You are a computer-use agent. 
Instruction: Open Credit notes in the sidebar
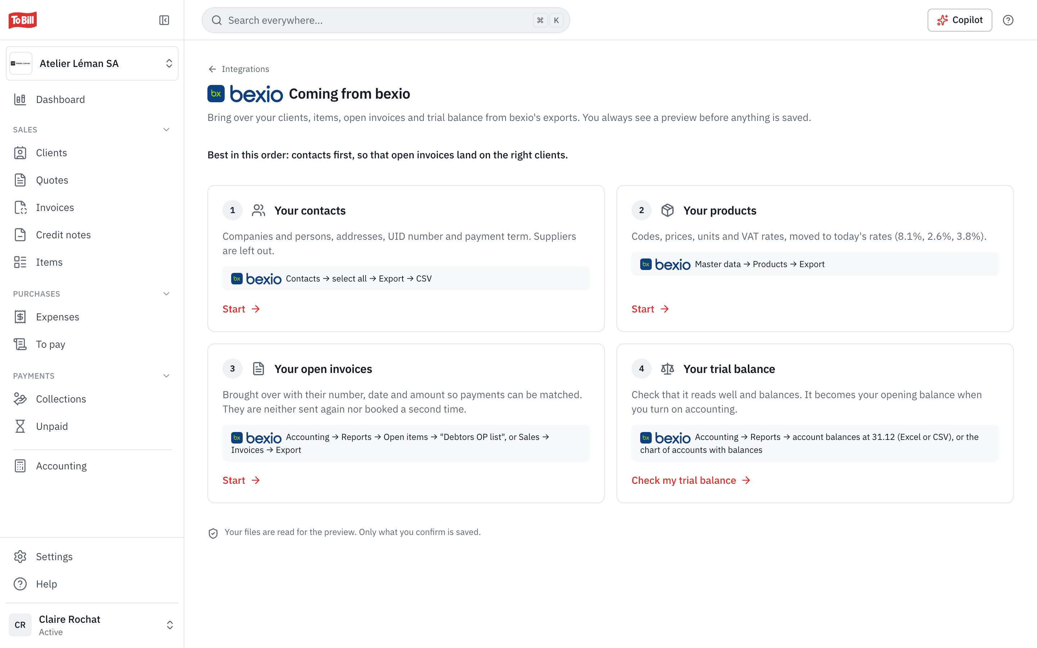92,235
